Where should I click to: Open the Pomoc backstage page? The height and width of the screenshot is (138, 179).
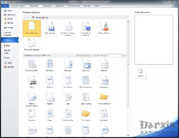coord(7,58)
